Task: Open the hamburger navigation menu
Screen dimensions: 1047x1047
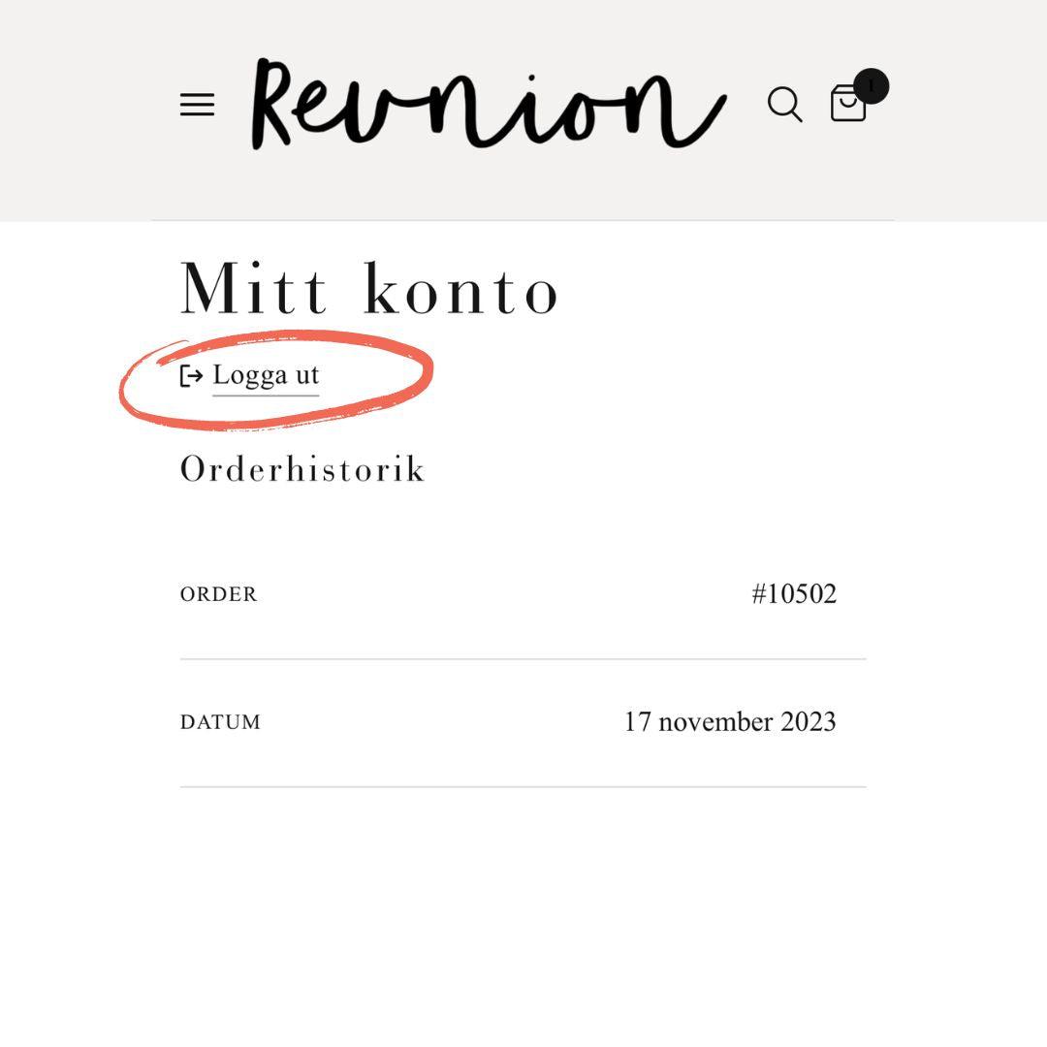Action: [197, 105]
